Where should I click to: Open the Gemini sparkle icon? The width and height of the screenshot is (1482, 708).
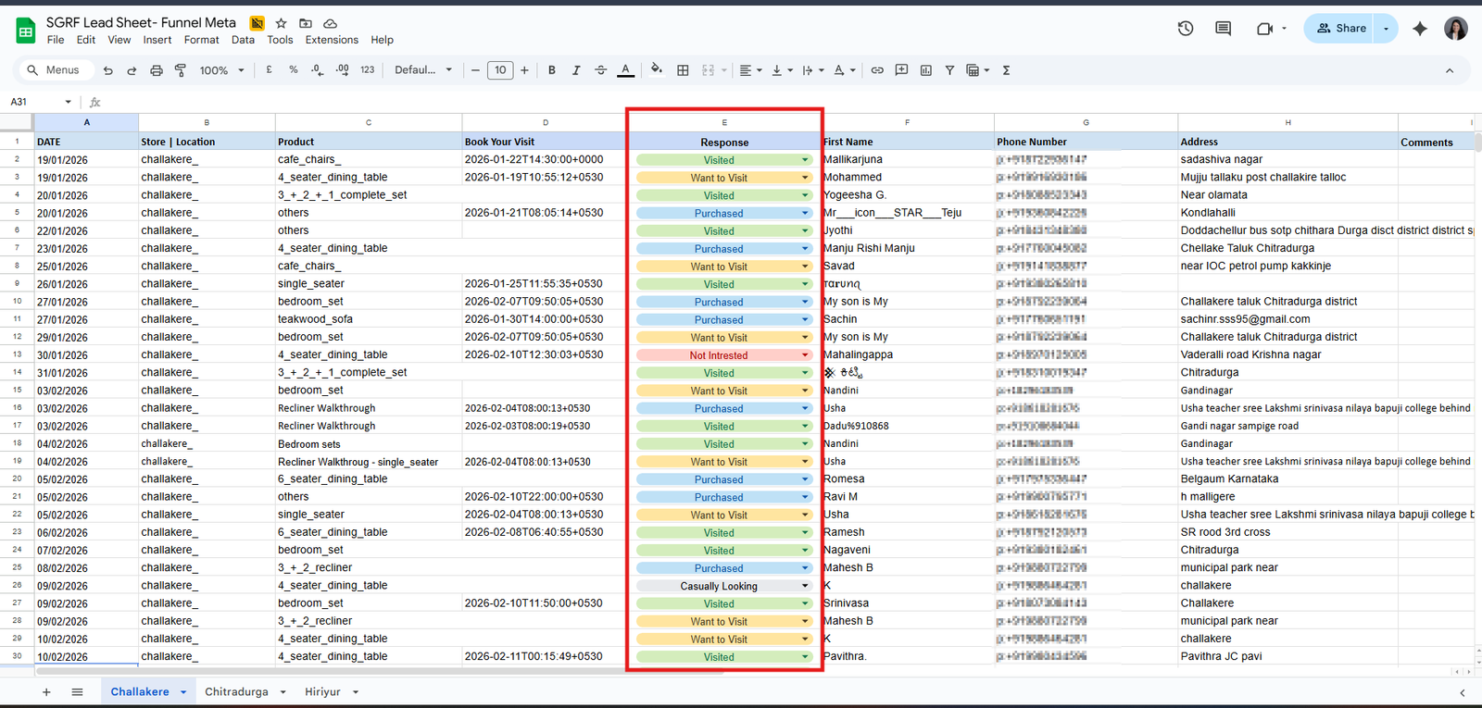click(x=1420, y=29)
